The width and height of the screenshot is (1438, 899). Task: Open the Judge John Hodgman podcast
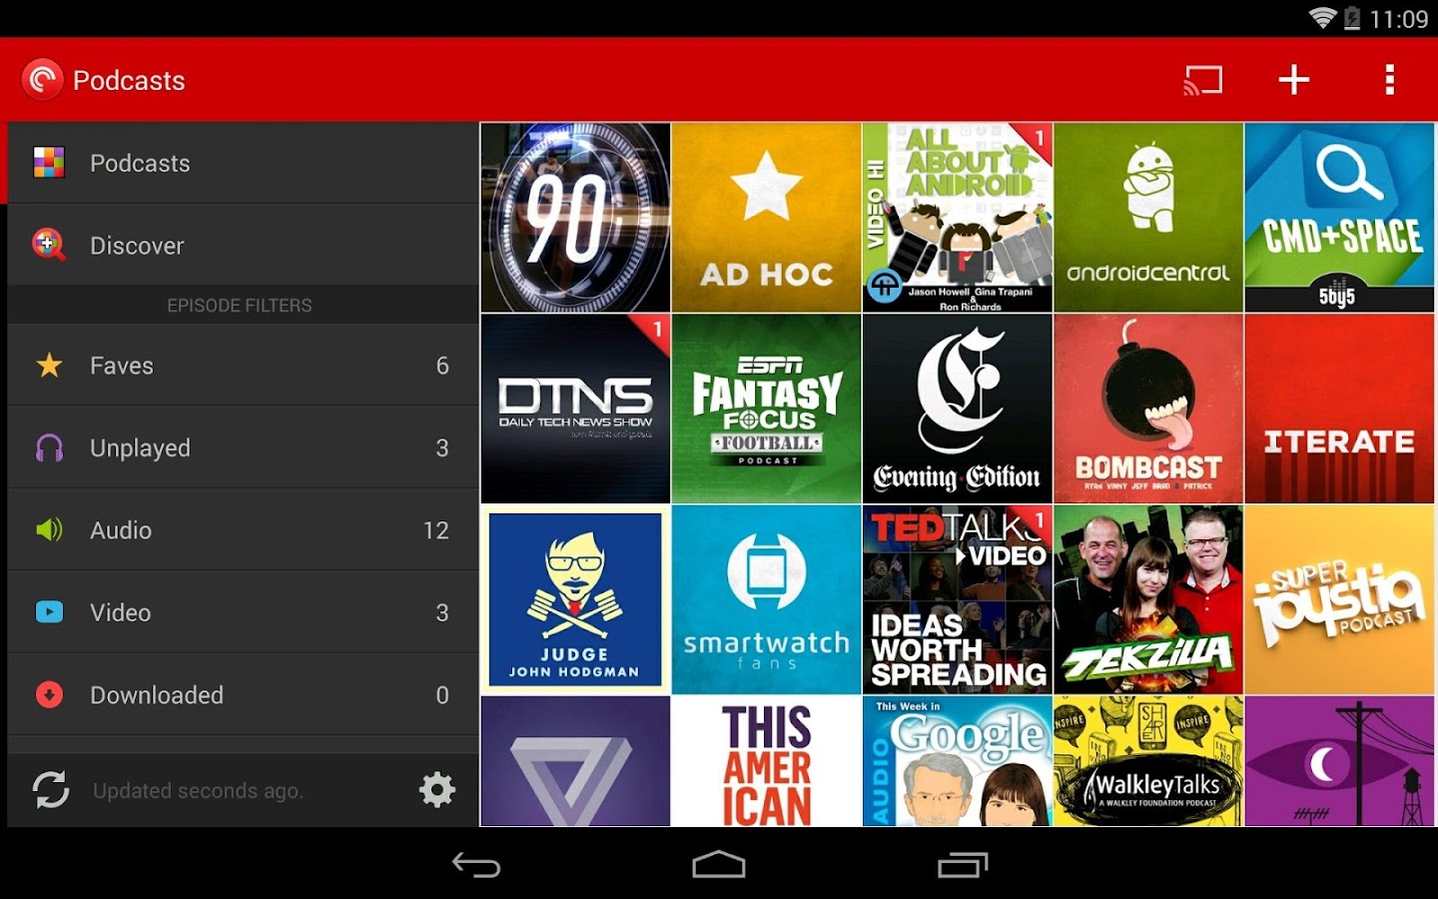tap(575, 599)
